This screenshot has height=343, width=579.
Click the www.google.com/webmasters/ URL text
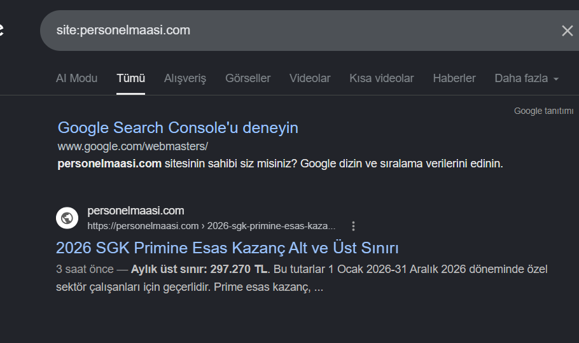point(133,146)
